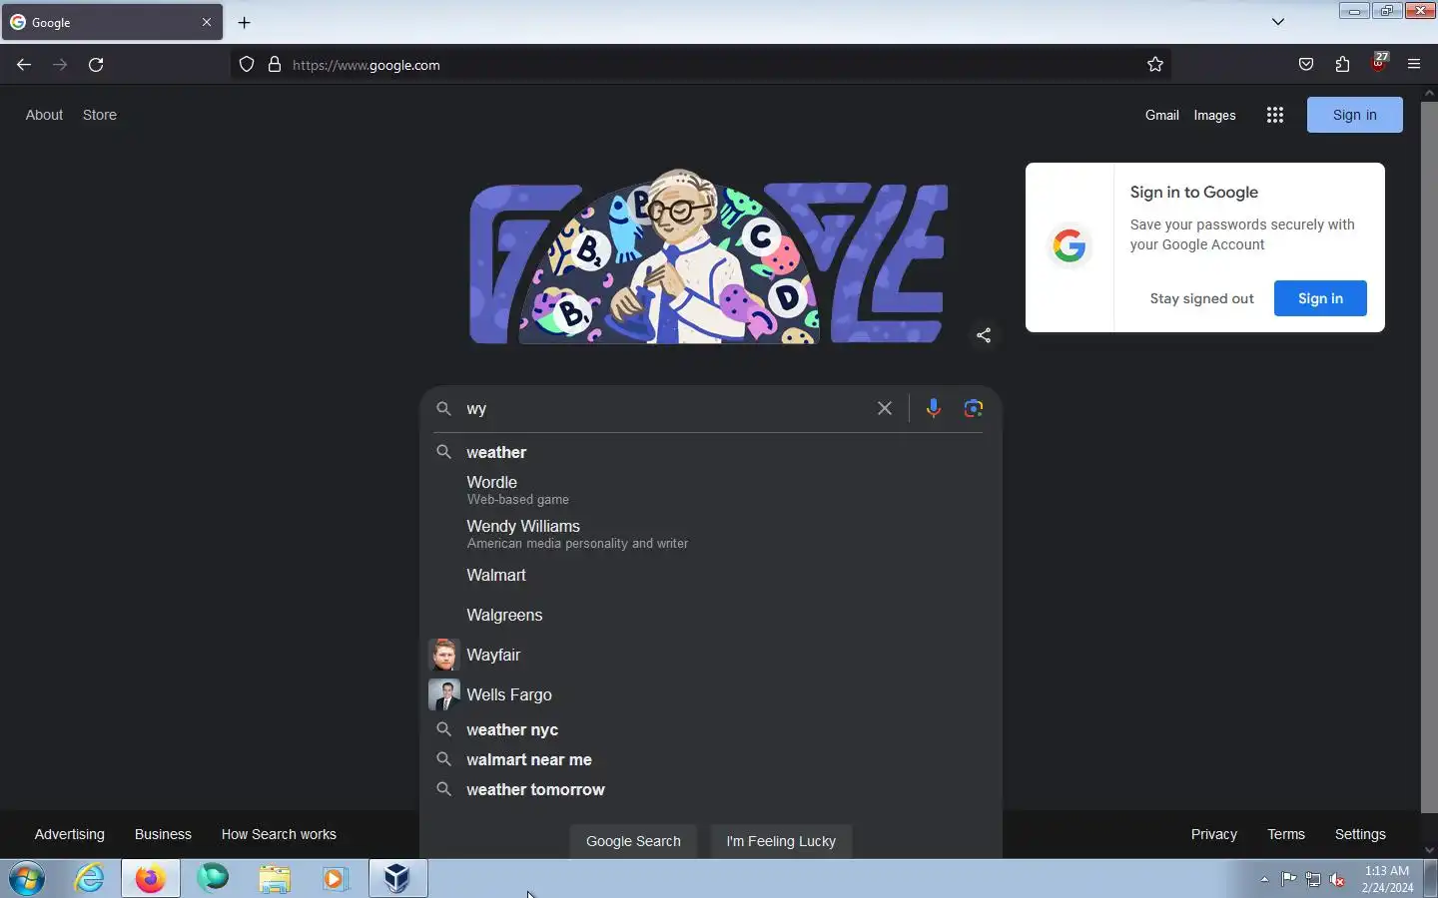Viewport: 1438px width, 898px height.
Task: Open the Images link
Action: [x=1214, y=115]
